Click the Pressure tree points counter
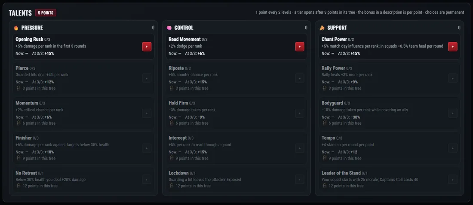 (x=153, y=28)
